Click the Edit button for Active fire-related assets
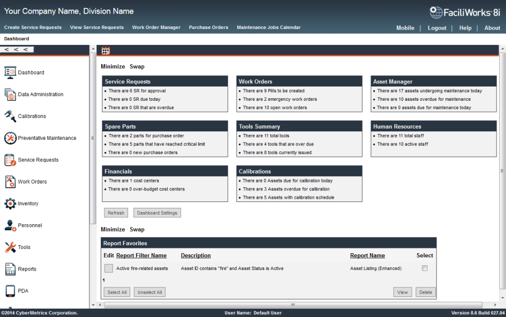This screenshot has height=317, width=506. (109, 268)
